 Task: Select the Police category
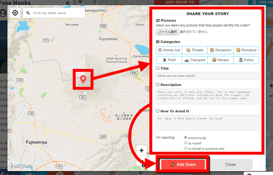pyautogui.click(x=246, y=60)
